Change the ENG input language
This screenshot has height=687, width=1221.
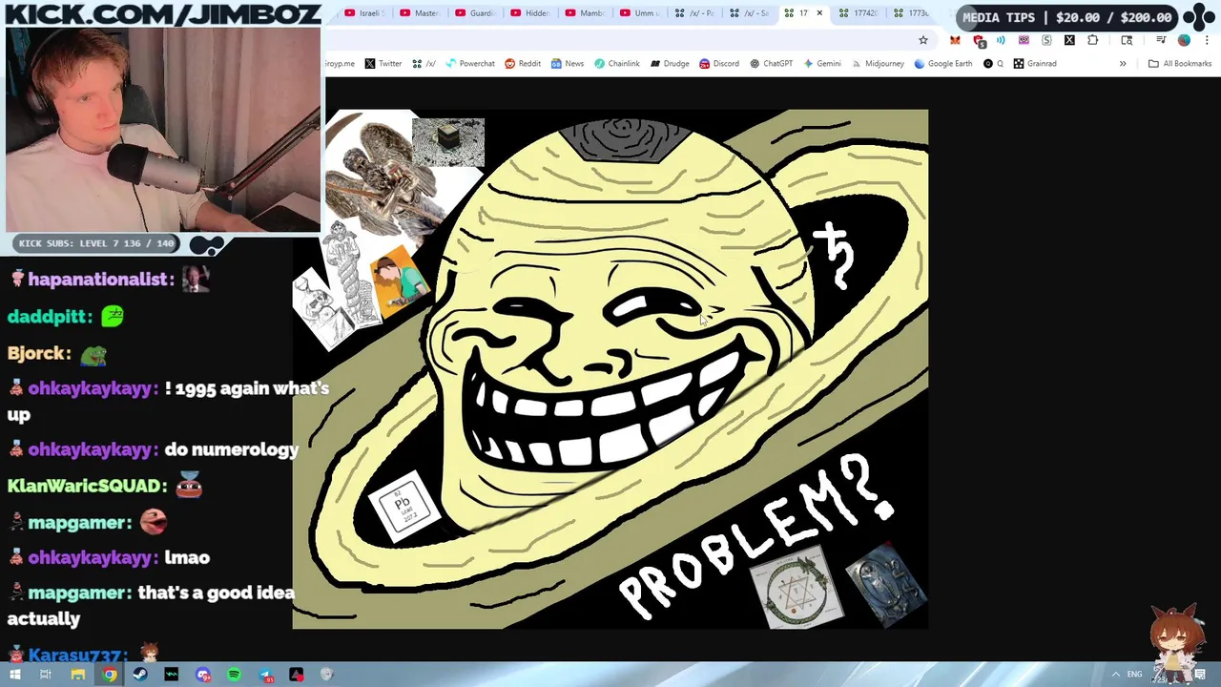(1134, 675)
